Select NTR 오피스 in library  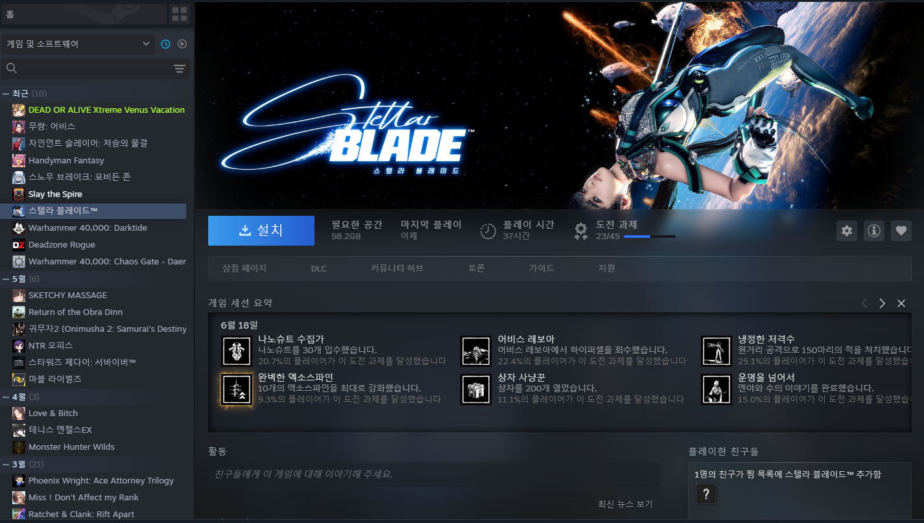[x=51, y=345]
